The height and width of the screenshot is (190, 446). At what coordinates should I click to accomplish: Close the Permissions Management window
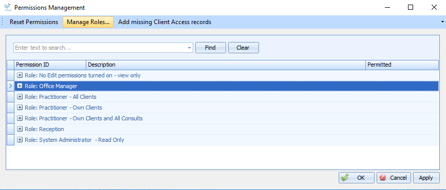(434, 7)
